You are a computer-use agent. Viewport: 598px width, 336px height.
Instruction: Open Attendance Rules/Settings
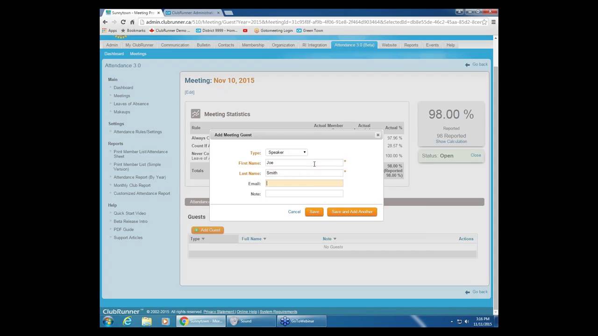coord(137,132)
